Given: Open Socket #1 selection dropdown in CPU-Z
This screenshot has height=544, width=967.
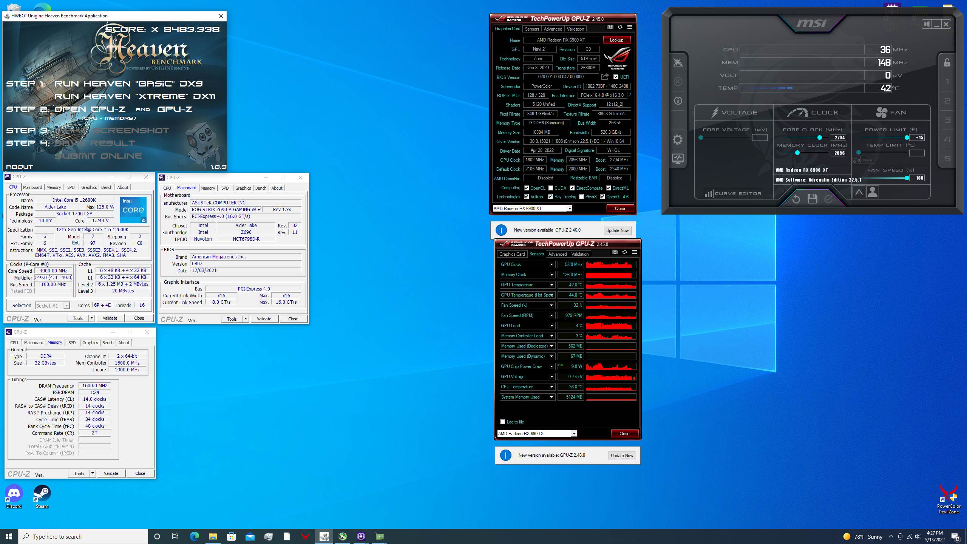Looking at the screenshot, I should (66, 306).
